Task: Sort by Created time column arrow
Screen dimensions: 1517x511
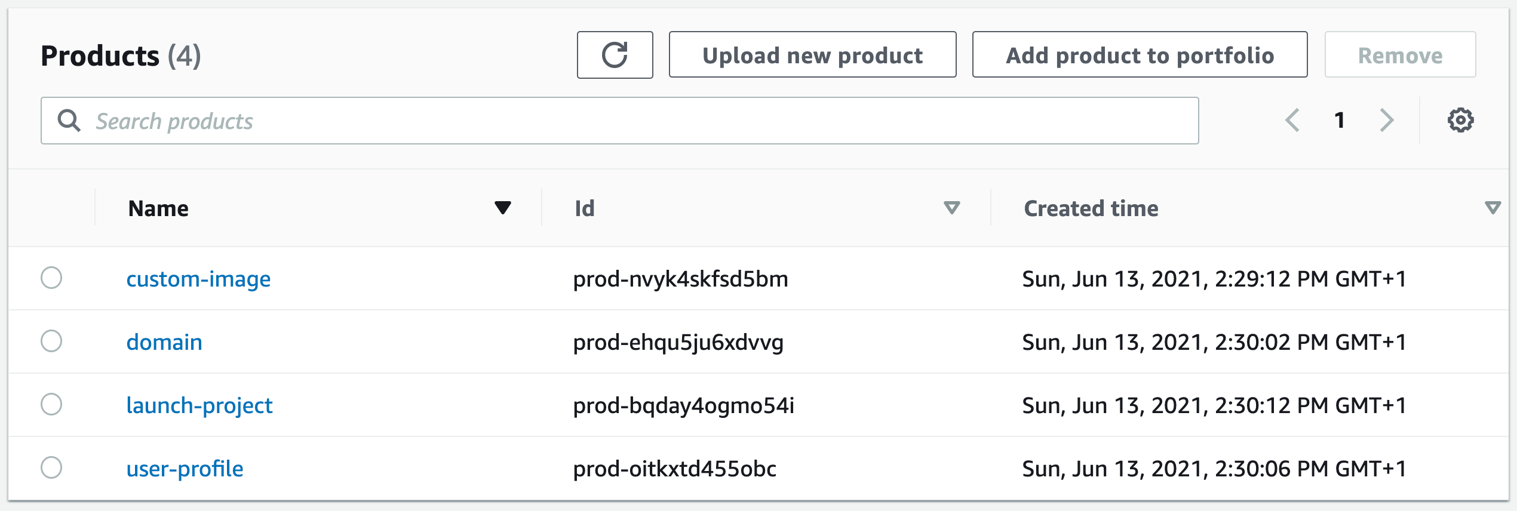Action: click(x=1493, y=208)
